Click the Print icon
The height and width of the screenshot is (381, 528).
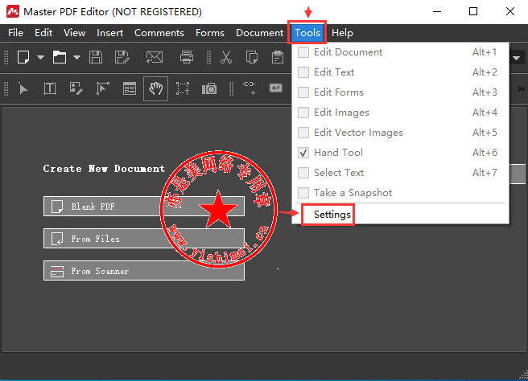point(186,57)
